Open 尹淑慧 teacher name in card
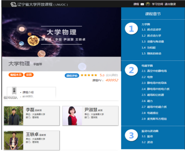This screenshot has height=154, width=185. (91, 110)
